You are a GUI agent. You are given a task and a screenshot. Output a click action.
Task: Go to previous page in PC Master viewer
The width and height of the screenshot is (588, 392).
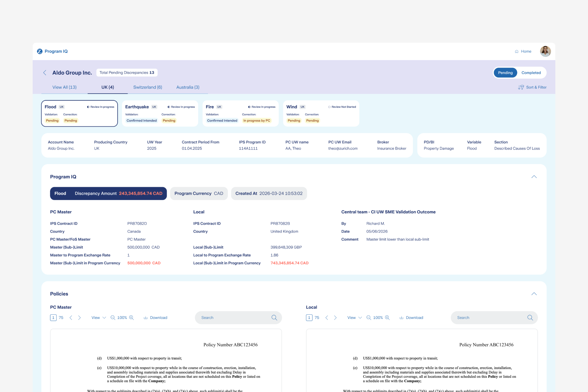tap(71, 318)
